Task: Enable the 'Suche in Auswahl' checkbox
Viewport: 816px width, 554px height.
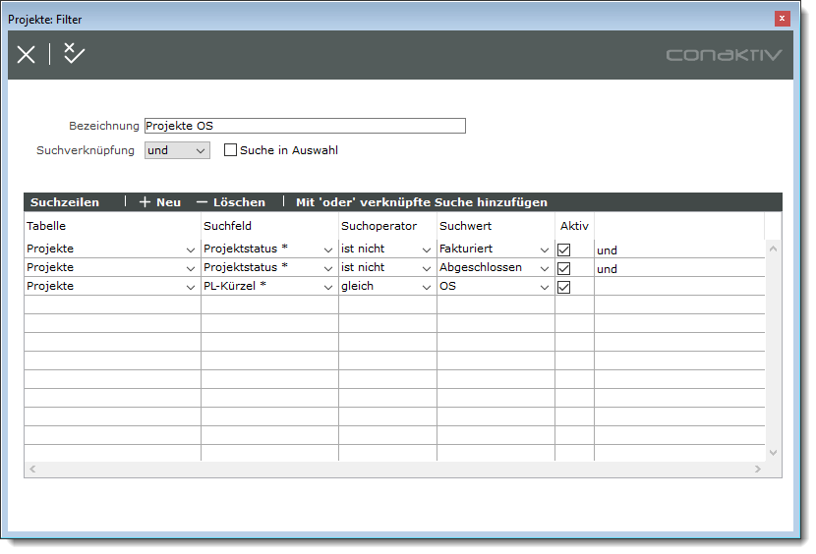Action: point(231,151)
